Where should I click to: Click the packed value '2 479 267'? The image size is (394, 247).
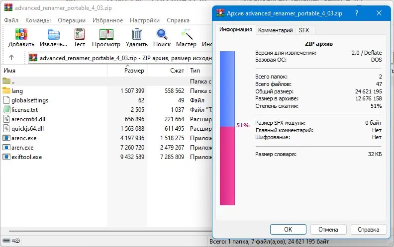(172, 147)
